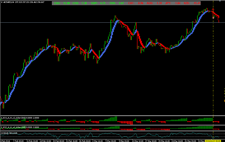225x142 pixels.
Task: Click the 7 Feb 08:00 time label
Action: tap(18, 141)
